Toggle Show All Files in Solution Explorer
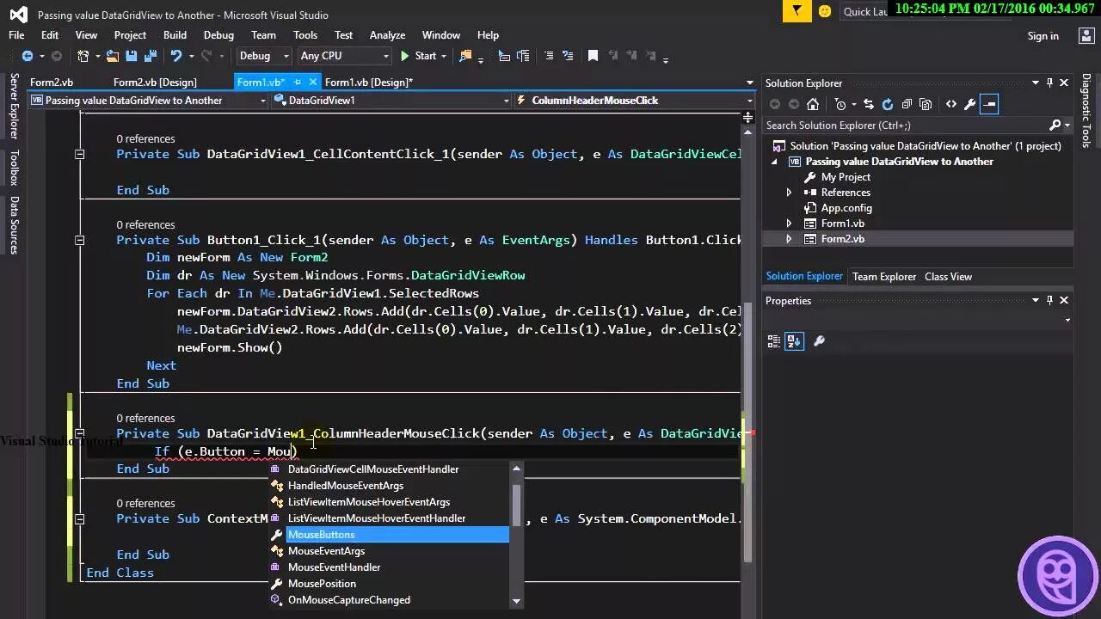Viewport: 1101px width, 619px height. coord(926,104)
